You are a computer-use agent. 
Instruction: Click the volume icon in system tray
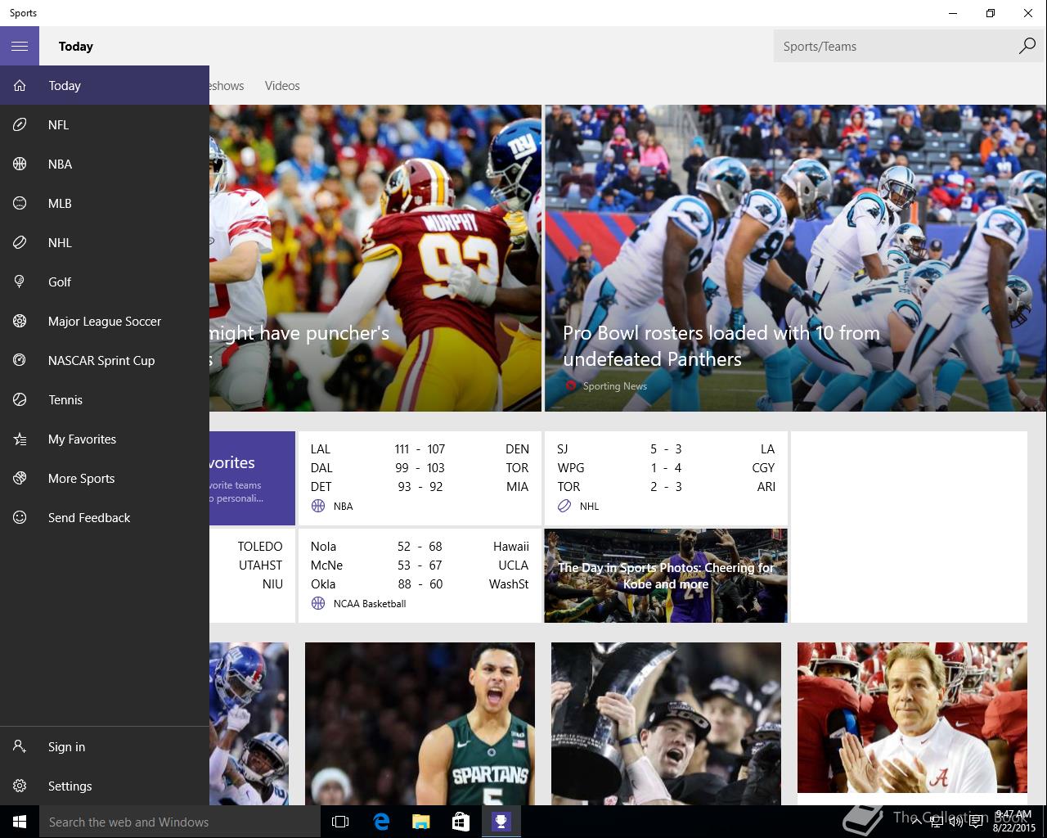point(955,822)
